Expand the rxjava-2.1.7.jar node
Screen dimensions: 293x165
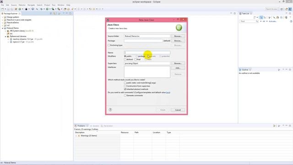pyautogui.click(x=8, y=42)
